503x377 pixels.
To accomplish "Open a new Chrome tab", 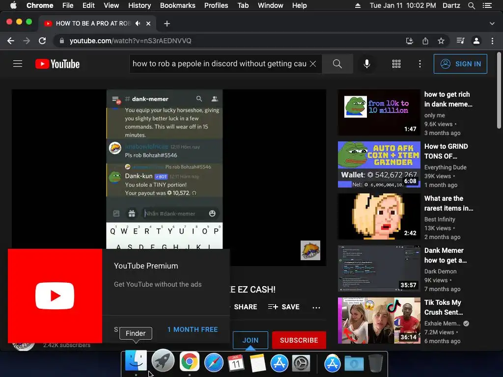I will pos(167,24).
